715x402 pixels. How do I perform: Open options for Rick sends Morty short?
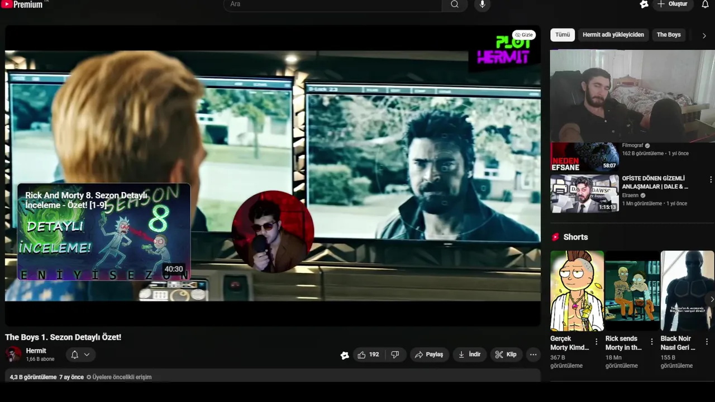(651, 342)
